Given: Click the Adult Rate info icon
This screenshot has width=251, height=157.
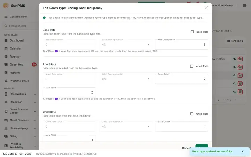Looking at the screenshot, I should click(x=56, y=99).
